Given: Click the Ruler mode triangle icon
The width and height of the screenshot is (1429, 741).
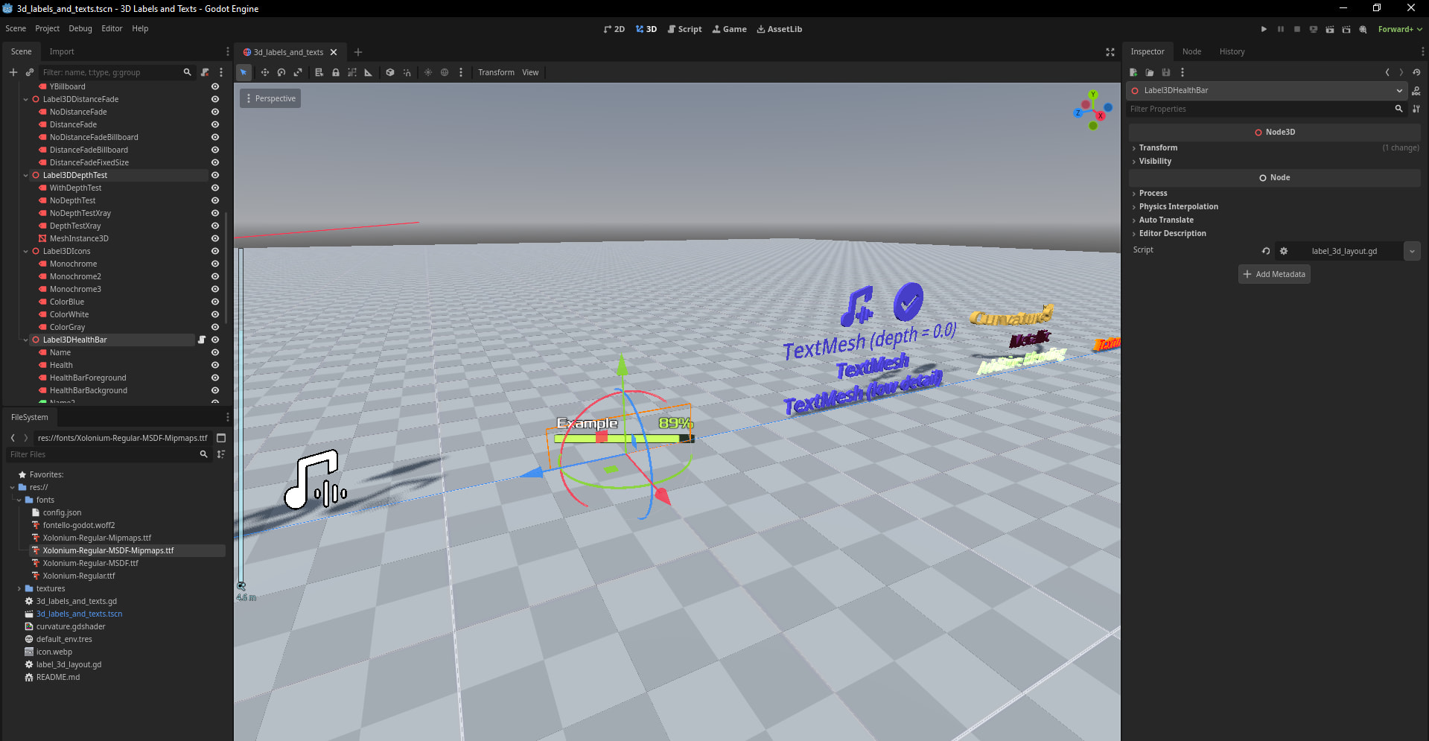Looking at the screenshot, I should (368, 72).
